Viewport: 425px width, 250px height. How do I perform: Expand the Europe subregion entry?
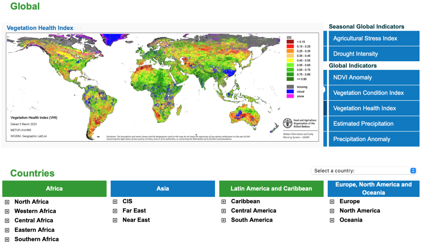click(332, 201)
